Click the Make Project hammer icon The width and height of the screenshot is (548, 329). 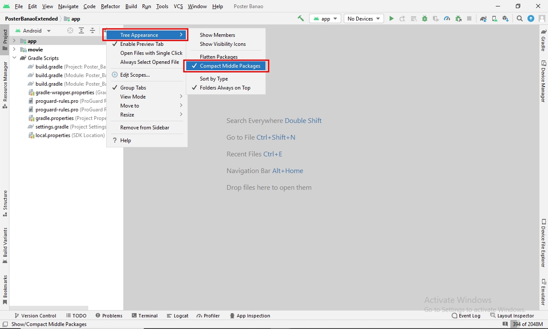[301, 18]
